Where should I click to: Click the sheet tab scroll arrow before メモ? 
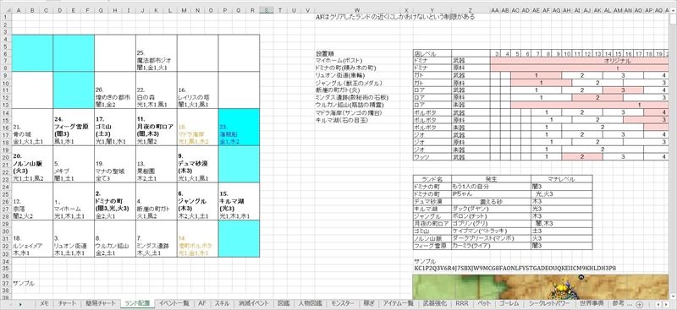click(x=19, y=304)
